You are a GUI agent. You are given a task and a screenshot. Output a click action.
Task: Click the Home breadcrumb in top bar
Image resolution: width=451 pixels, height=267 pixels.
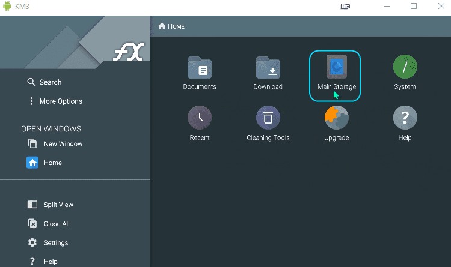(x=171, y=26)
